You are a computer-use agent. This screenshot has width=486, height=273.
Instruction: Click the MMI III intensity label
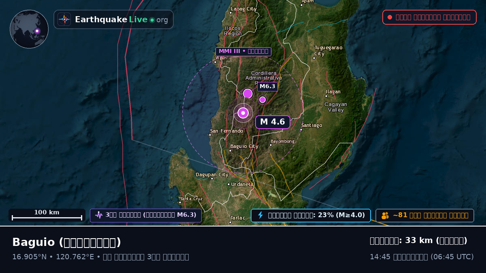[x=243, y=51]
